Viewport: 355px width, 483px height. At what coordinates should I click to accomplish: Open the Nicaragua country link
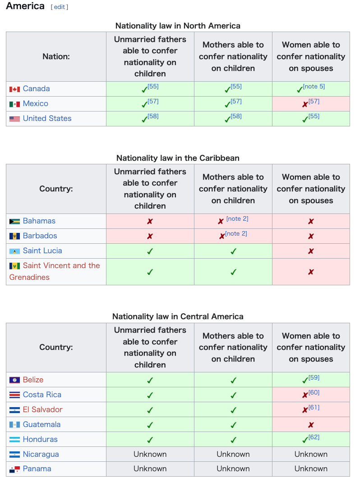41,455
